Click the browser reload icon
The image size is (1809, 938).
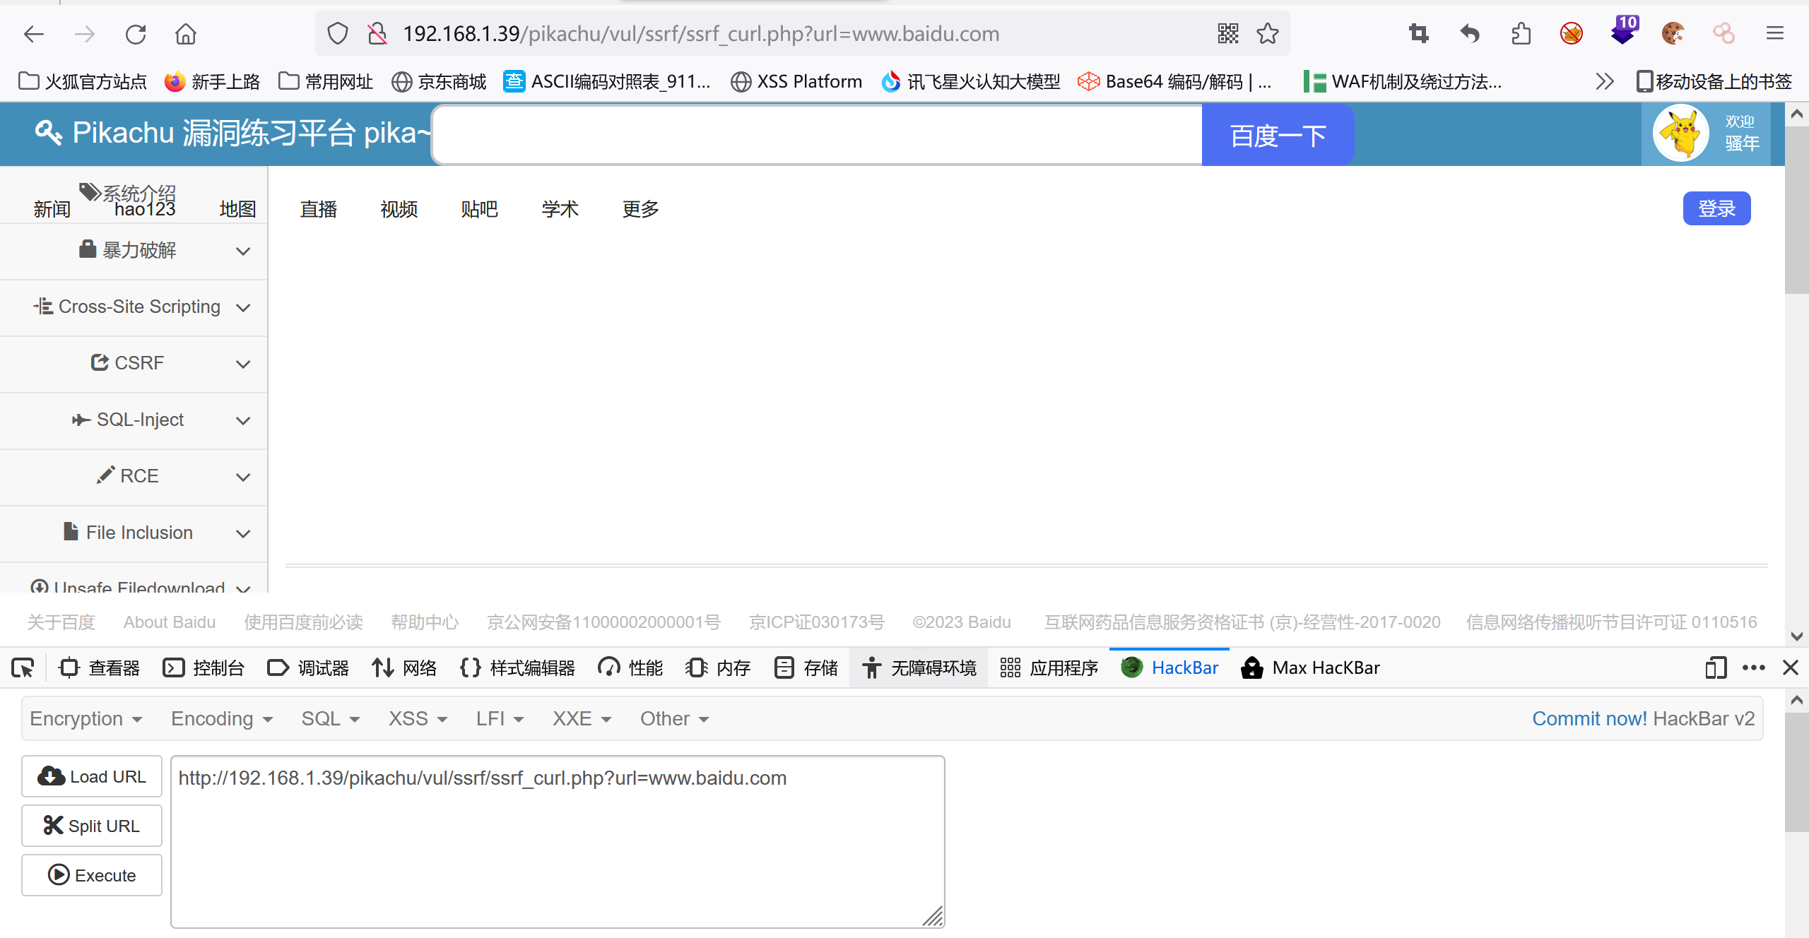[135, 34]
